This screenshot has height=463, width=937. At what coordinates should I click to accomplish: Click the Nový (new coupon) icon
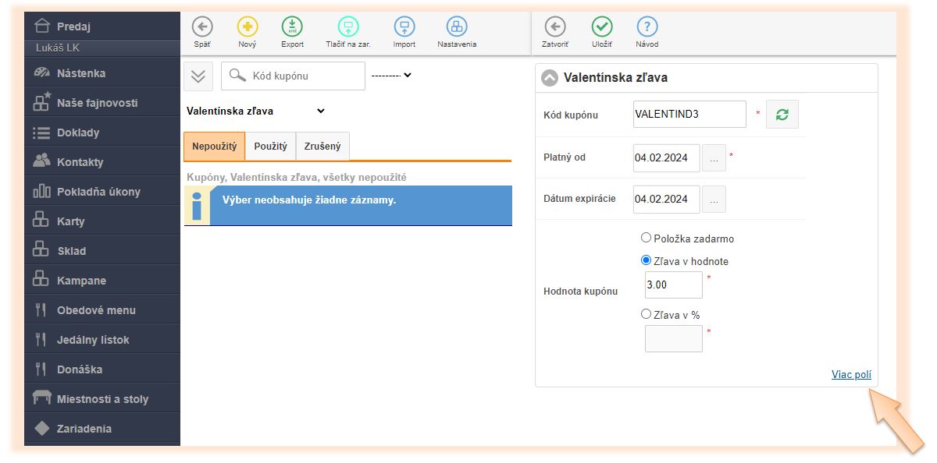247,27
